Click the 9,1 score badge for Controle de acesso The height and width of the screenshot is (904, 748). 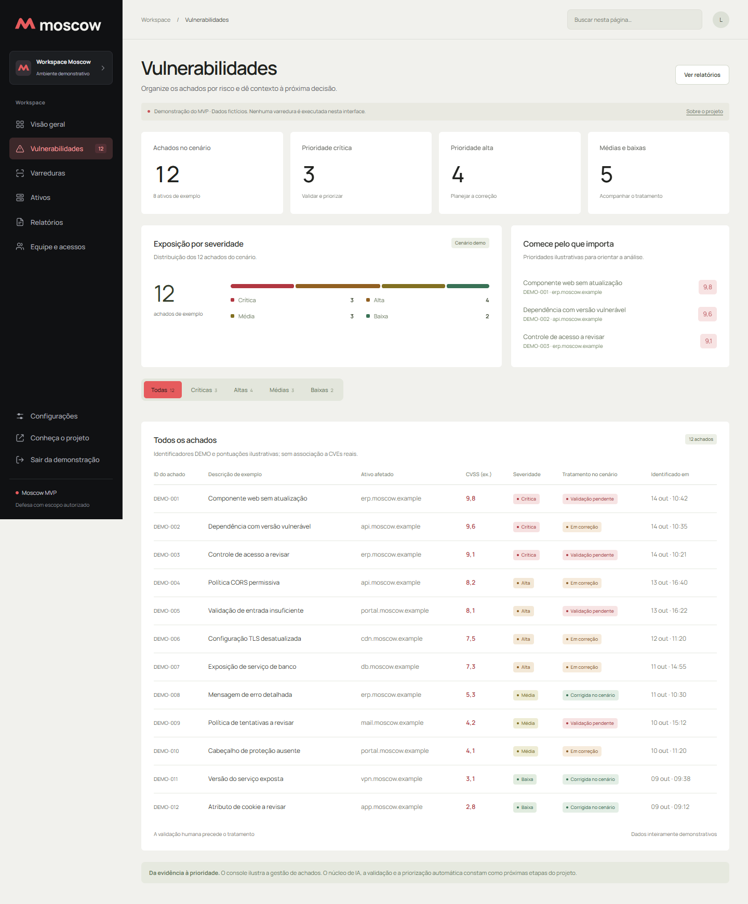point(709,341)
